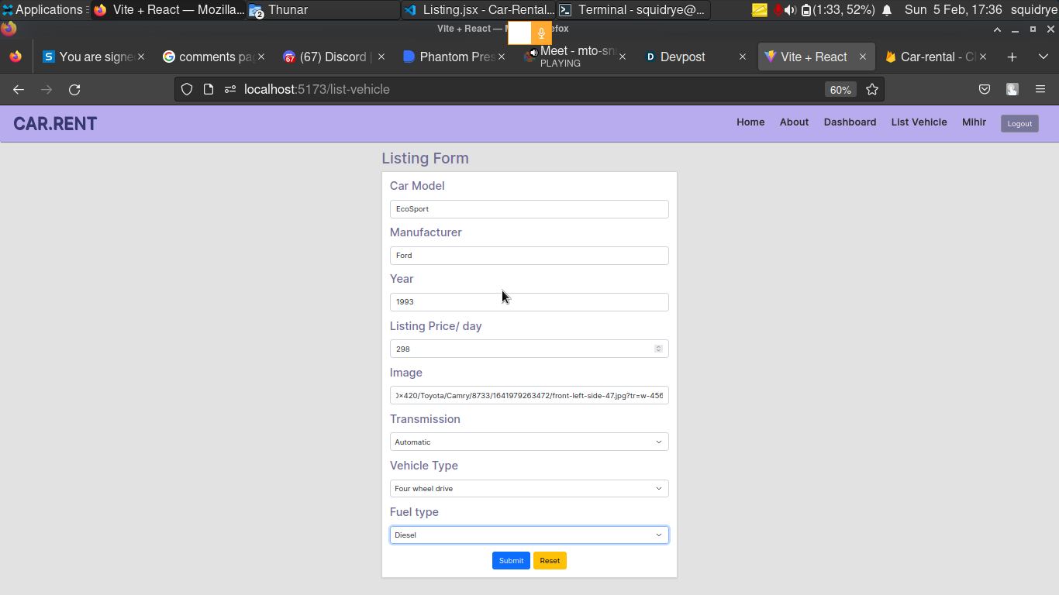Submit the listing form
Image resolution: width=1059 pixels, height=595 pixels.
(x=511, y=561)
